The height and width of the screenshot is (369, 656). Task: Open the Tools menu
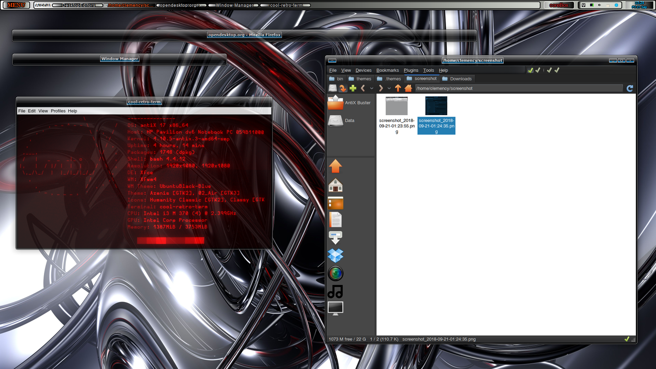tap(429, 70)
